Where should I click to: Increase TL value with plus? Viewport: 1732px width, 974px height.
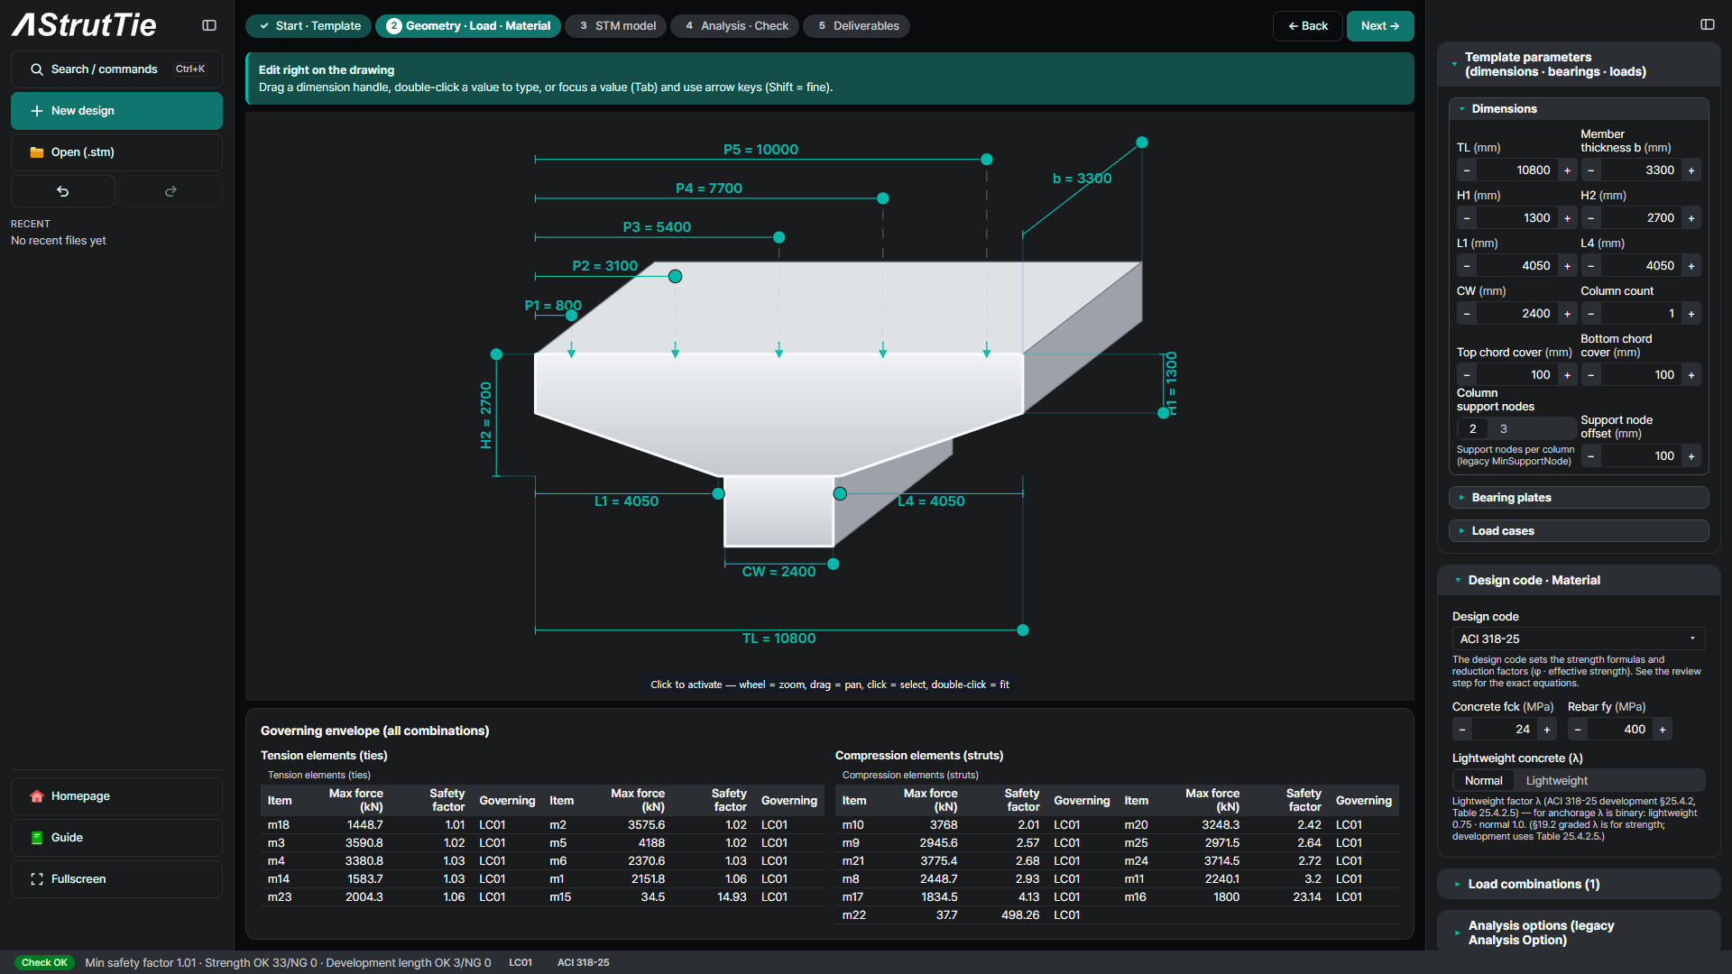1567,170
